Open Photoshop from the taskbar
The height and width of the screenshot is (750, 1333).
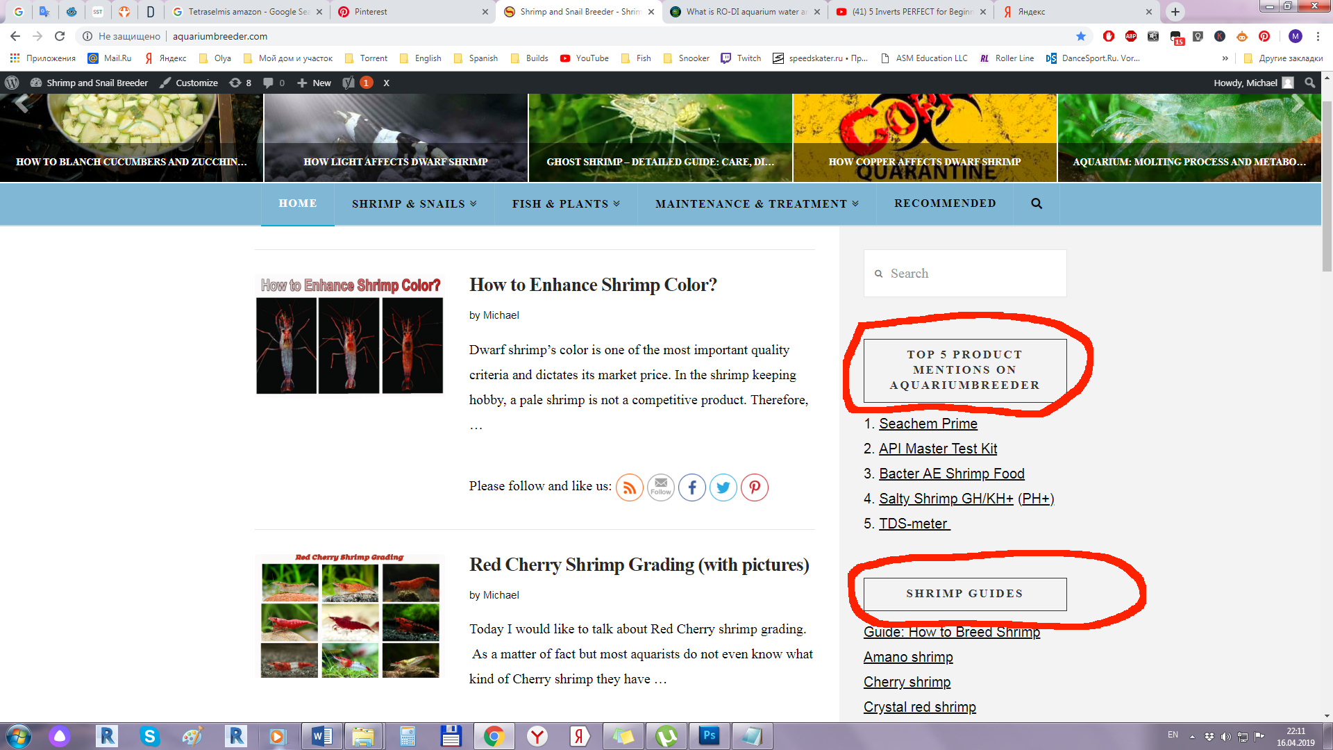(x=709, y=735)
